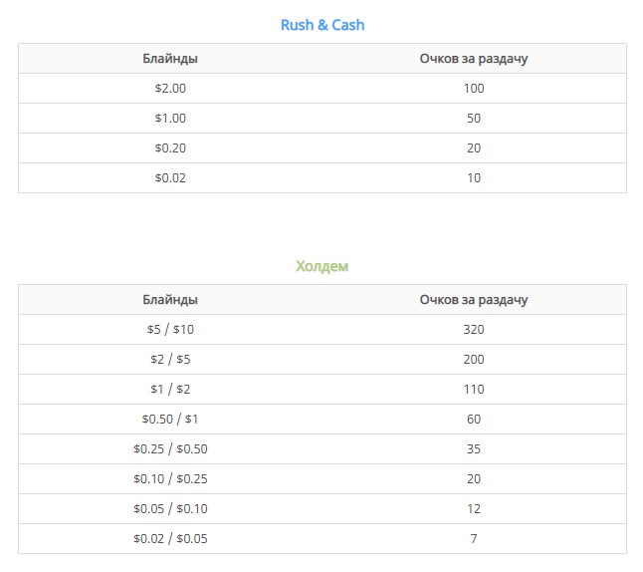This screenshot has height=572, width=643.
Task: Click the $0.25 / $0.50 blinds cell
Action: pyautogui.click(x=170, y=448)
